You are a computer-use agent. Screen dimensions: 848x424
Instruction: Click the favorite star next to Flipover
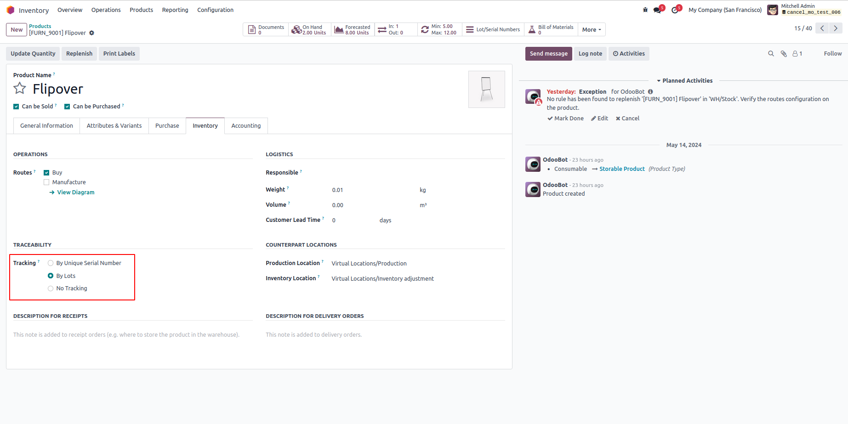click(x=20, y=88)
